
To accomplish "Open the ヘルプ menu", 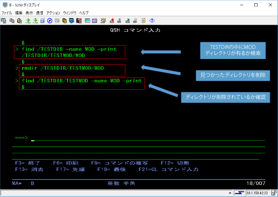I will click(84, 13).
